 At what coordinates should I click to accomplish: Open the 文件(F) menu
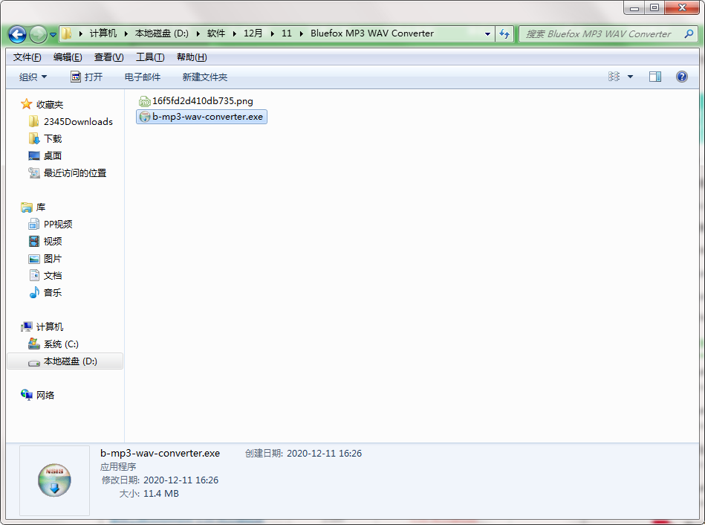point(27,57)
